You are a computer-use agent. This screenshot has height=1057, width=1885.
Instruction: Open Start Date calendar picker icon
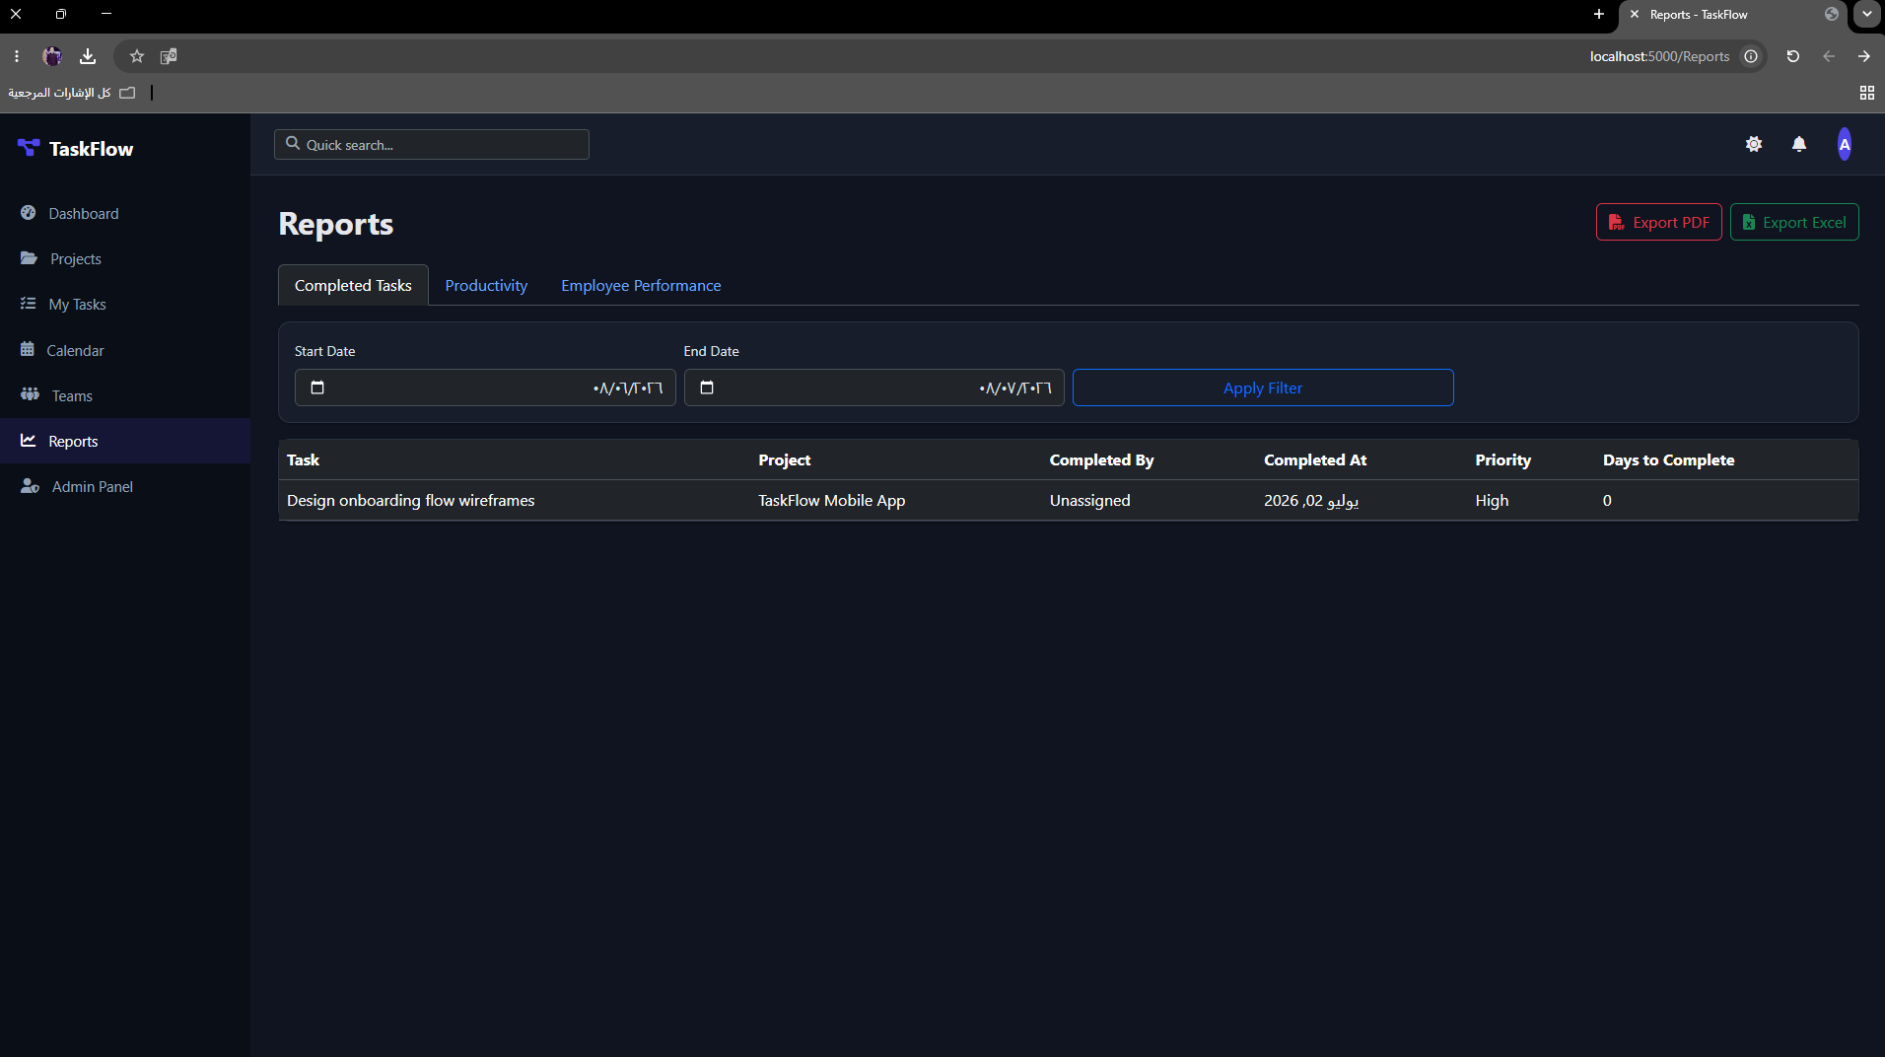click(317, 388)
